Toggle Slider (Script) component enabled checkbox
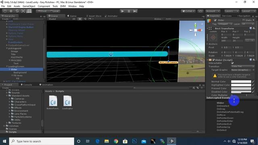Screen dimensions: 258x145 pos(213,60)
